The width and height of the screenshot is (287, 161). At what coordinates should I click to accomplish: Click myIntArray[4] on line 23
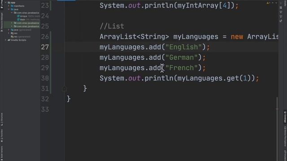click(204, 6)
